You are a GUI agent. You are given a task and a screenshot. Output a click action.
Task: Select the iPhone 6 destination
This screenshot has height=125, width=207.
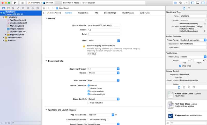48,3
